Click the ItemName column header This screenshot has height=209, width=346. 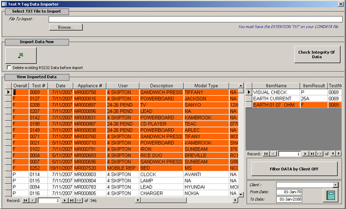pyautogui.click(x=276, y=86)
